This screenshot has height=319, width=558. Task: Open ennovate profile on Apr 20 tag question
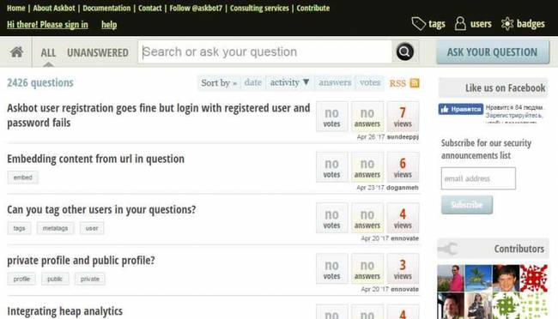[x=404, y=238]
